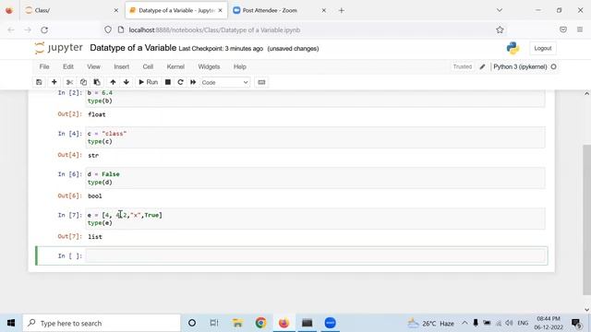Cut selected cells with the scissors icon
Screen dimensions: 591x332
pos(69,82)
